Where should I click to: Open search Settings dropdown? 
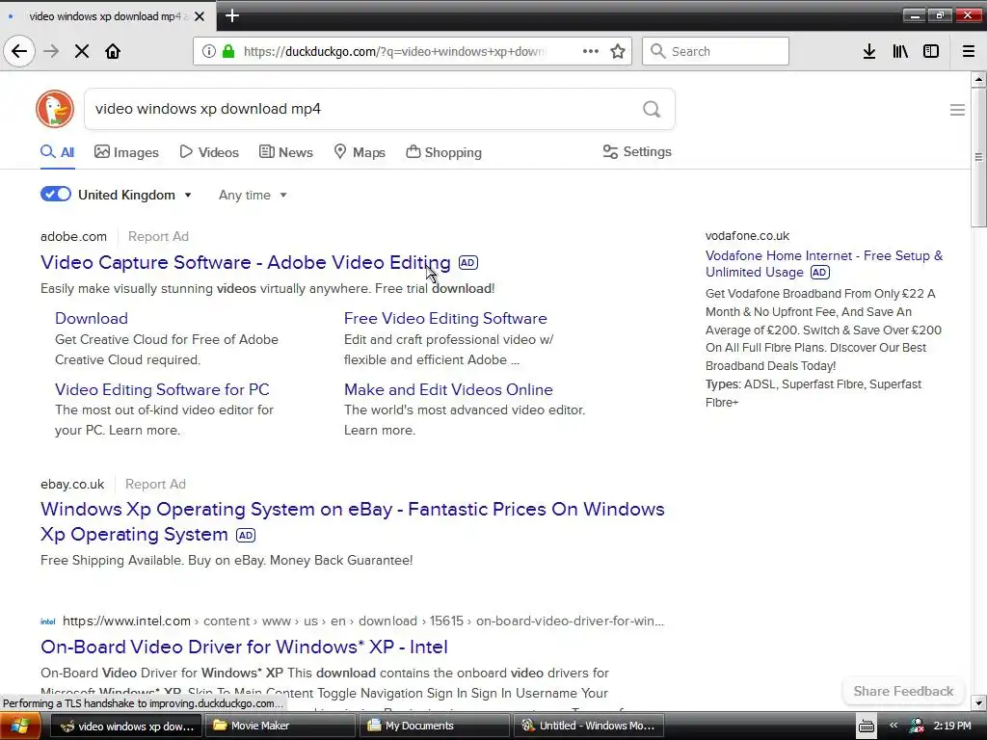click(637, 151)
